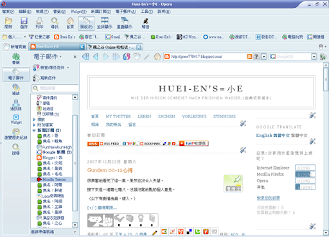Viewport: 329px width, 237px height.
Task: Click the Home icon next to address bar
Action: (x=157, y=57)
